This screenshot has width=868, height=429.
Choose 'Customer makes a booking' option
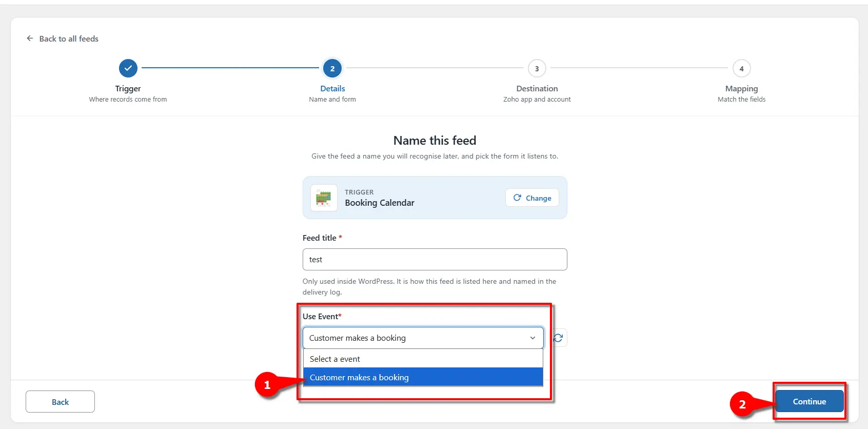click(x=423, y=377)
